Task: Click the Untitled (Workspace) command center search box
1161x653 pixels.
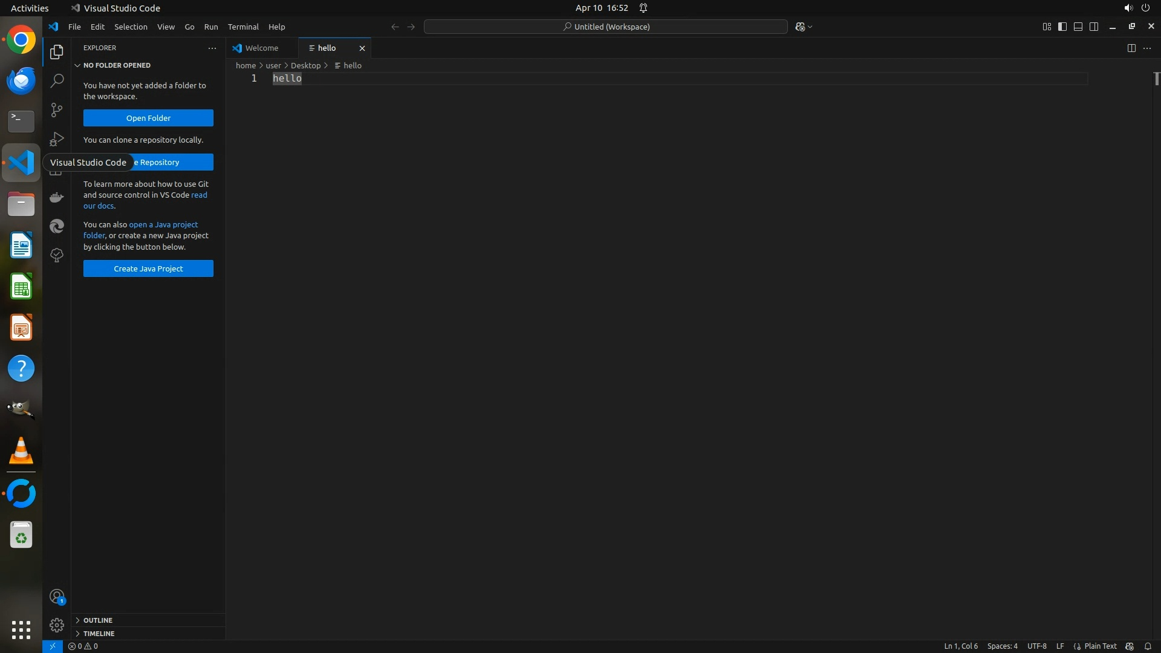Action: click(606, 27)
